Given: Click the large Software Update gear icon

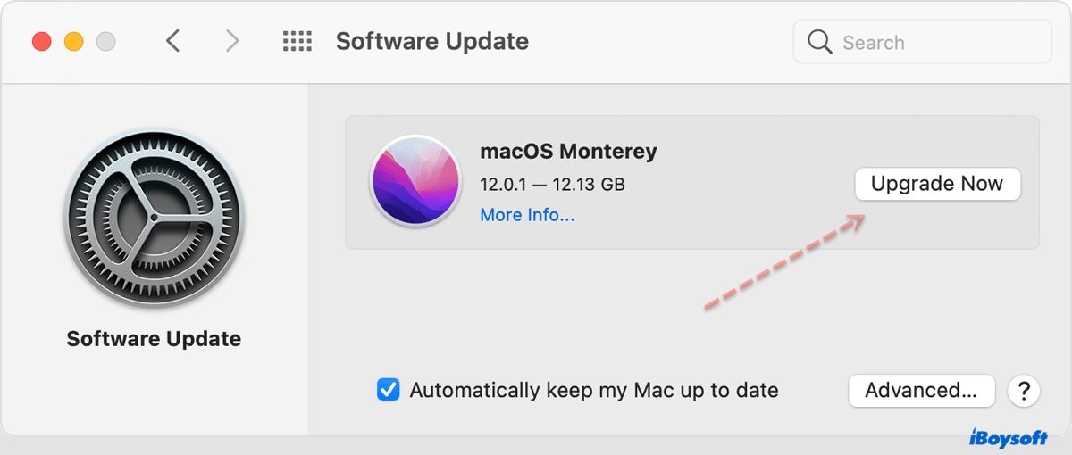Looking at the screenshot, I should coord(154,219).
